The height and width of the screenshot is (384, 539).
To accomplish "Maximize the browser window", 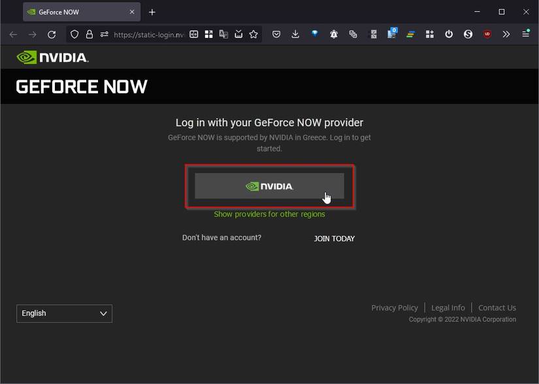I will (x=502, y=12).
